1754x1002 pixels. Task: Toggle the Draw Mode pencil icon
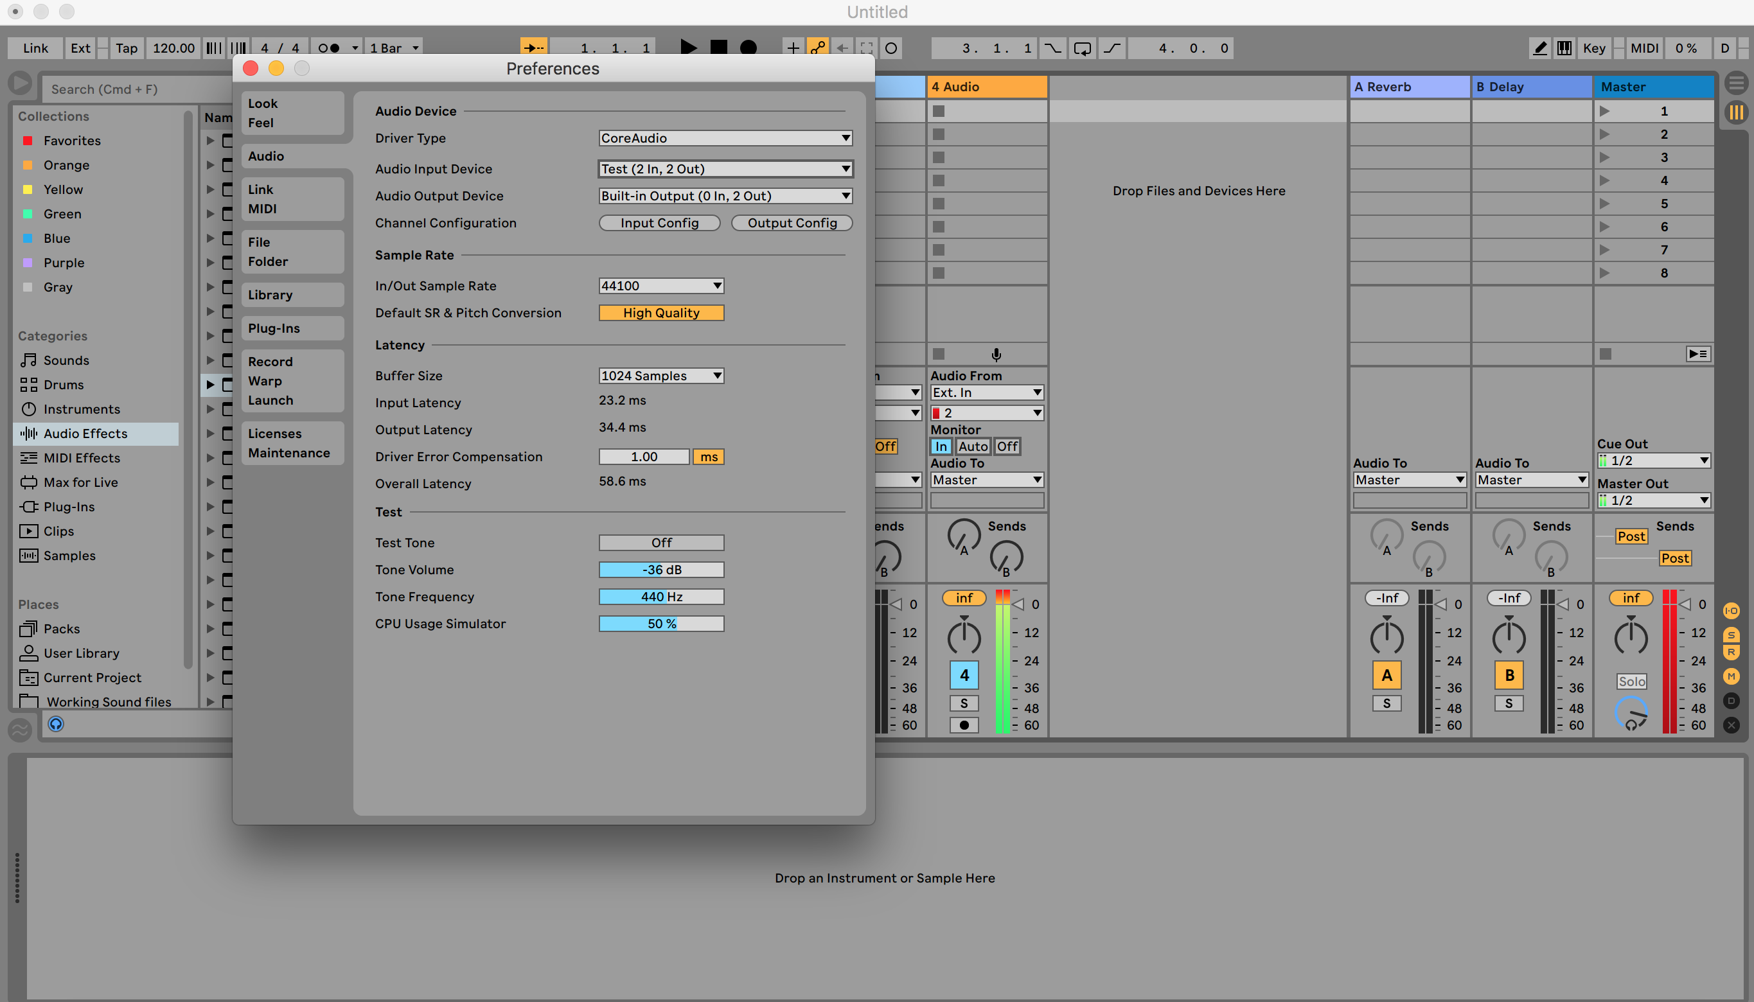pos(1540,48)
